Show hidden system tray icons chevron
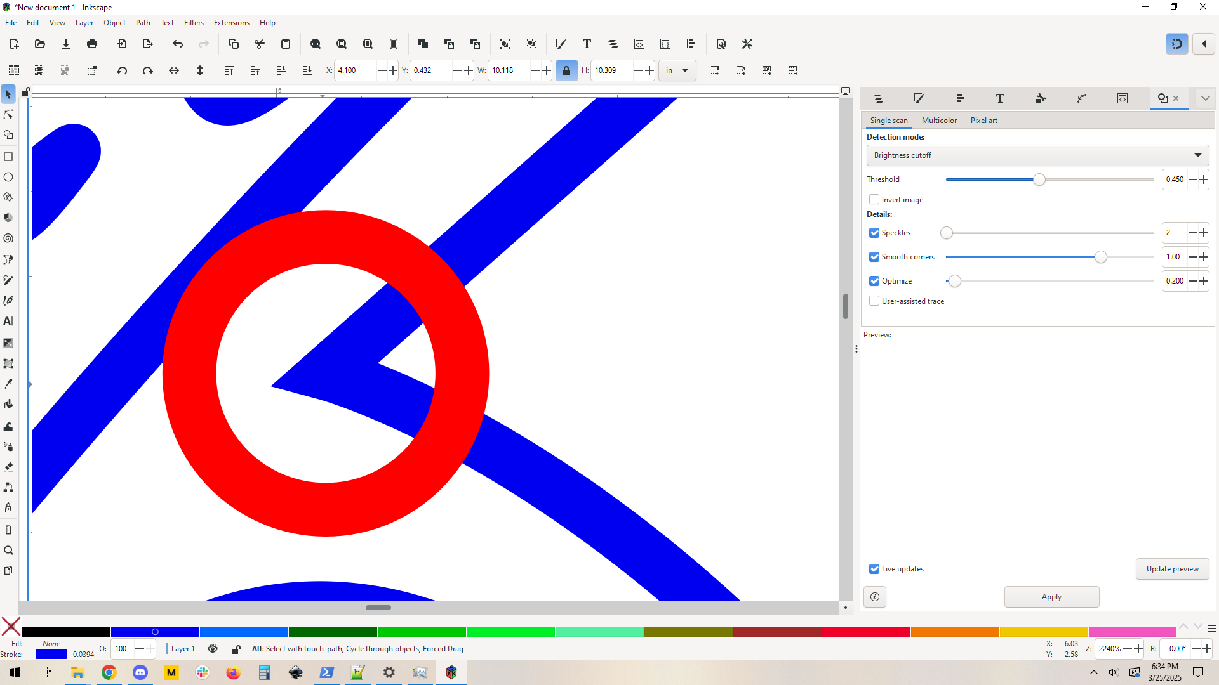Viewport: 1219px width, 685px height. pos(1093,672)
